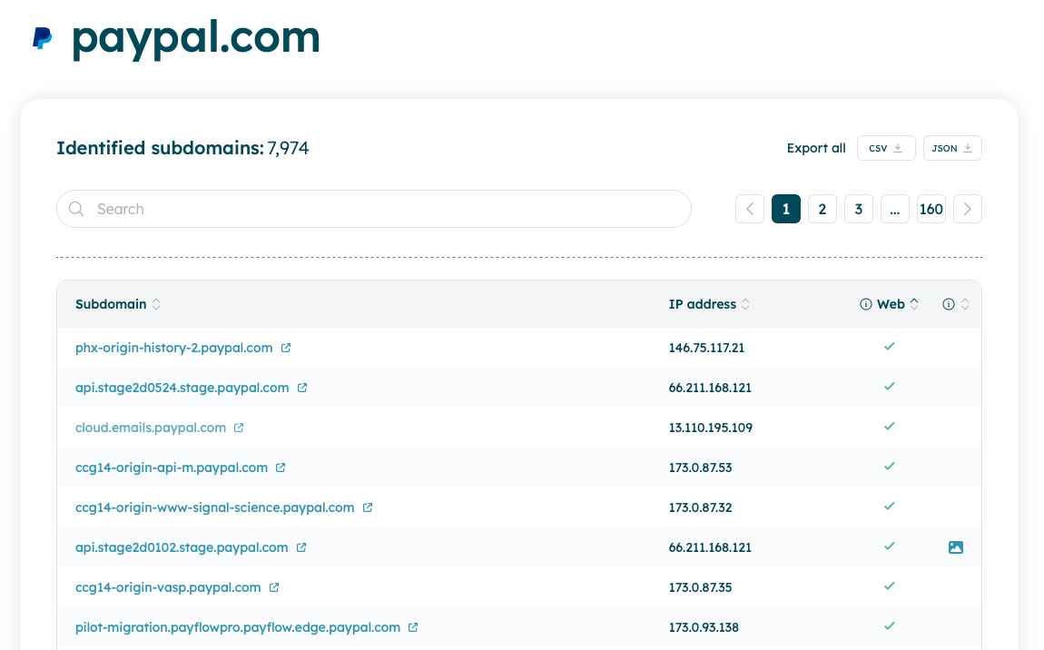
Task: Go to page 3
Action: click(x=859, y=209)
